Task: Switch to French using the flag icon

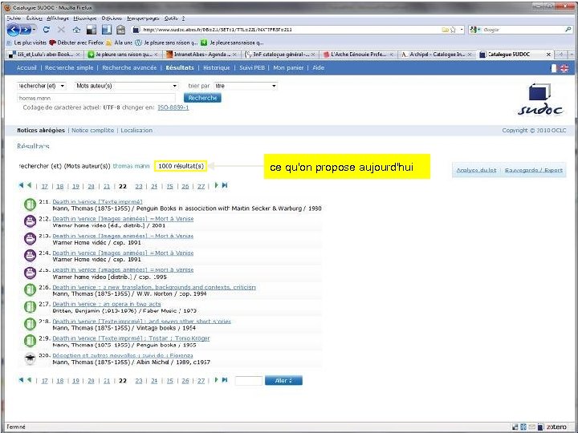Action: point(554,68)
